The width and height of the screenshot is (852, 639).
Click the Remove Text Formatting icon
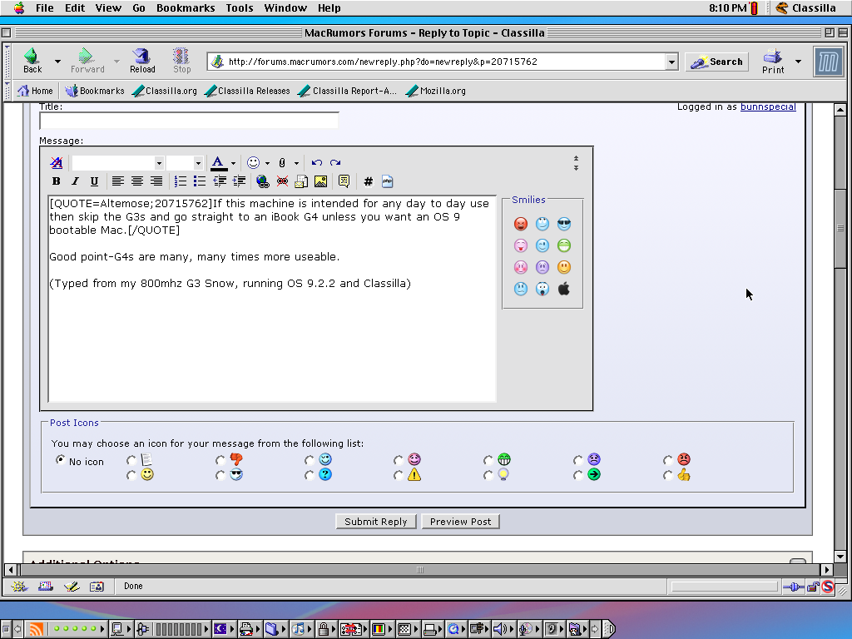[57, 162]
